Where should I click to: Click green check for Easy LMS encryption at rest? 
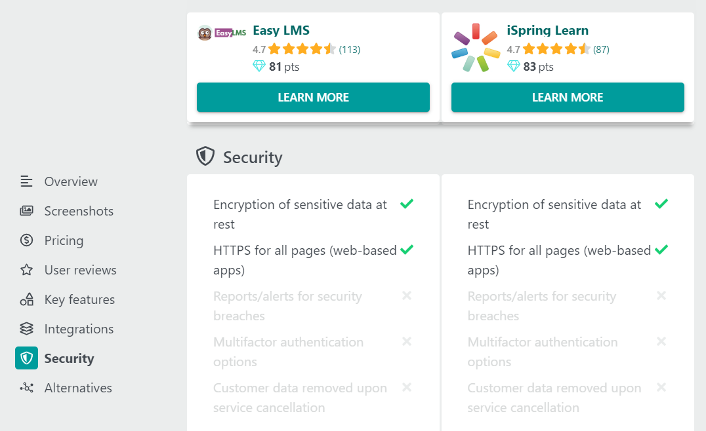407,204
